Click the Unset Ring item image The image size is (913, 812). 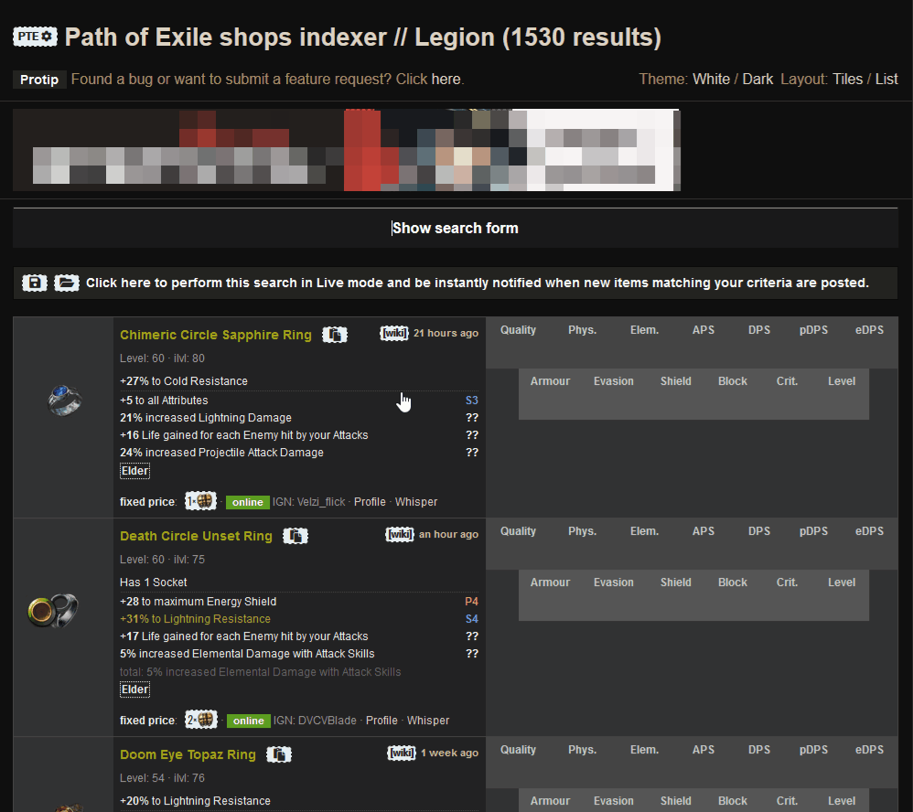(53, 611)
